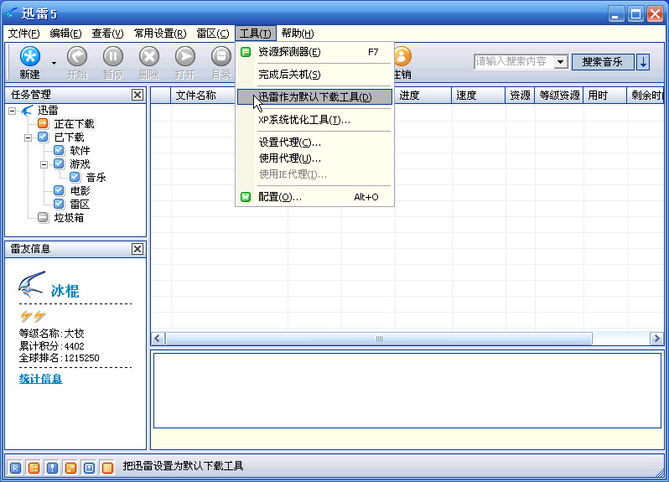Select 正在下载 in task tree

click(x=75, y=124)
